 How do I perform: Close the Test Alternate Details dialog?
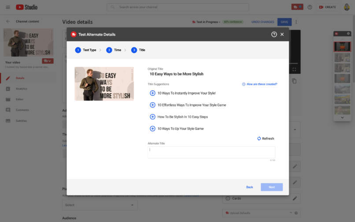tap(282, 34)
